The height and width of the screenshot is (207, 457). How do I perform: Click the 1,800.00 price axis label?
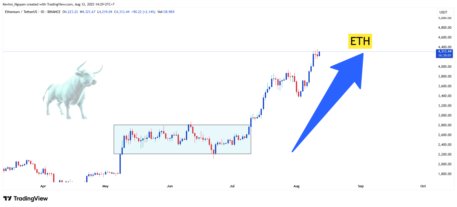(445, 174)
